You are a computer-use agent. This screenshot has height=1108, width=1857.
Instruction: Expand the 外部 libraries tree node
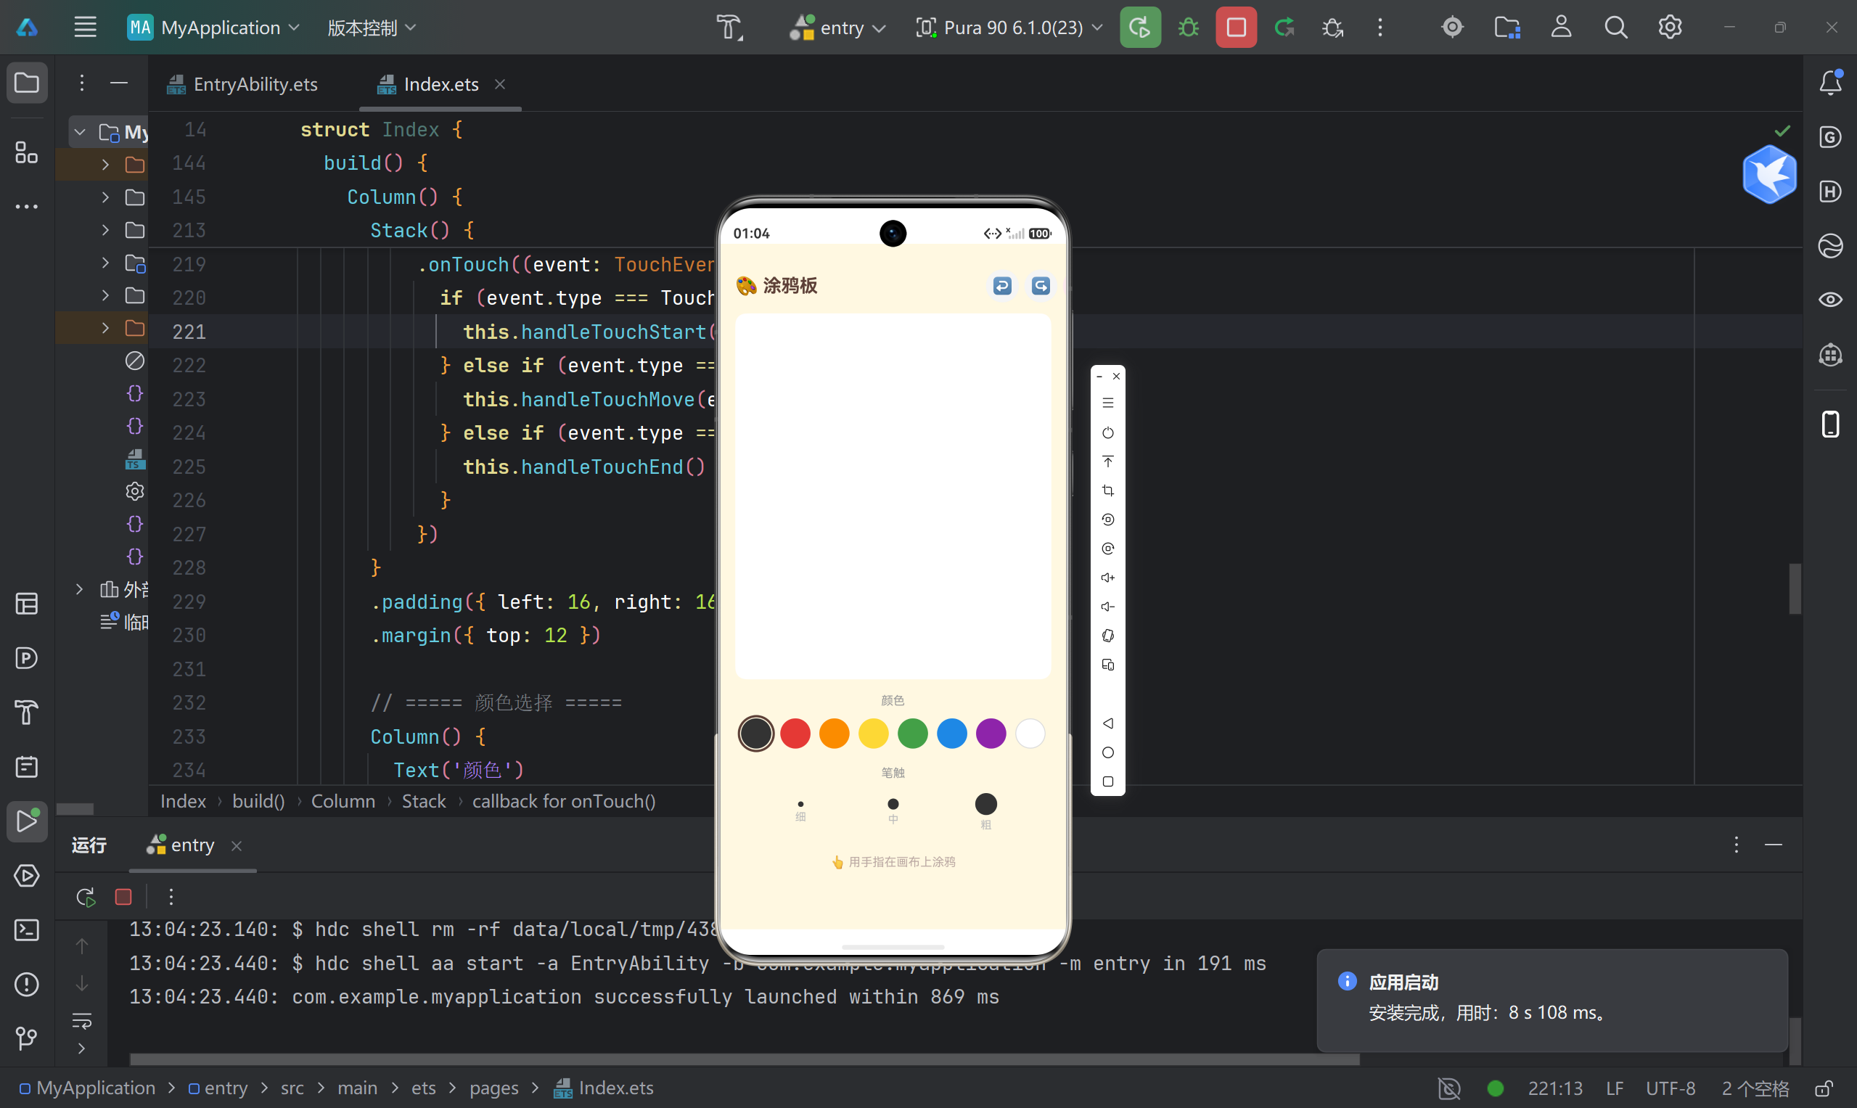(79, 589)
